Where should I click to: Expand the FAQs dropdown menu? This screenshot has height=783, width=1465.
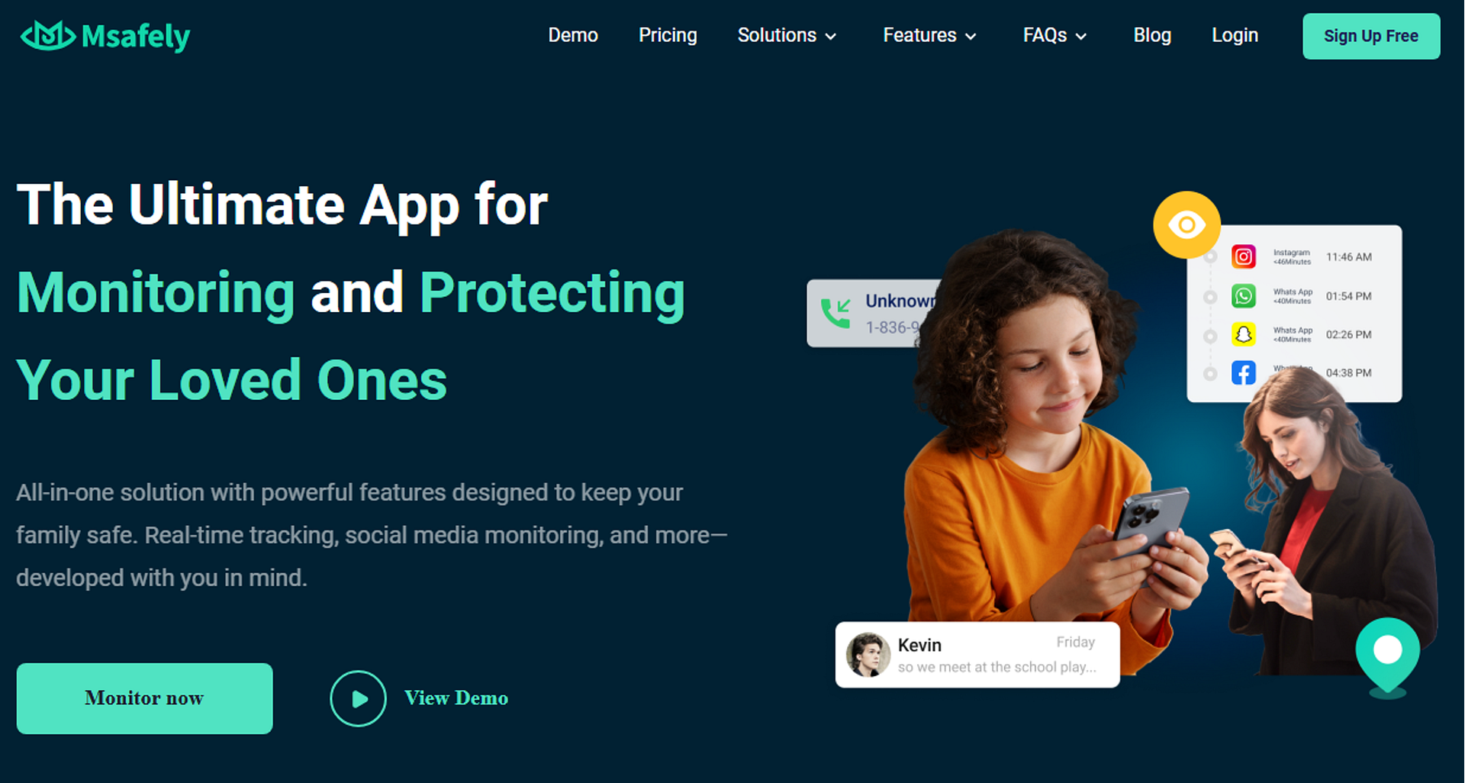click(1054, 36)
